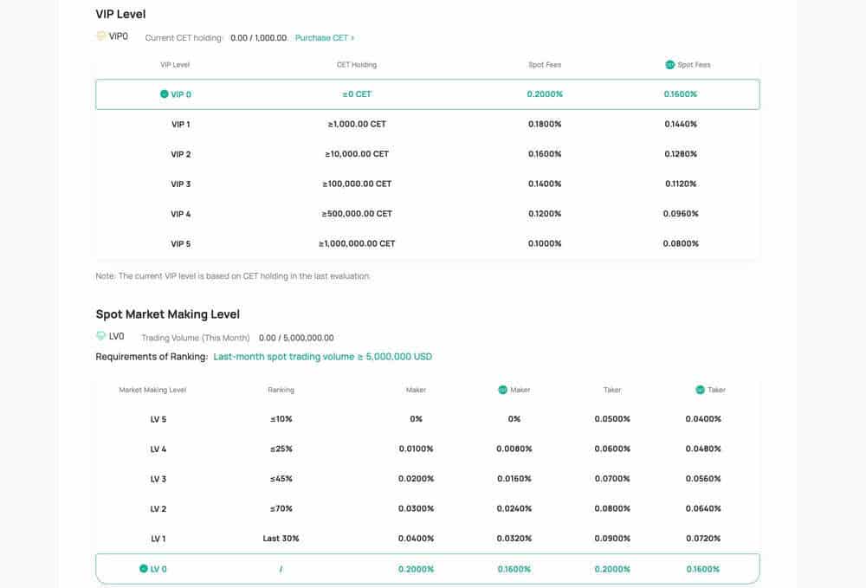Screen dimensions: 866x588
Task: Click the 0.0900% taker fee for LV 1
Action: tap(612, 539)
